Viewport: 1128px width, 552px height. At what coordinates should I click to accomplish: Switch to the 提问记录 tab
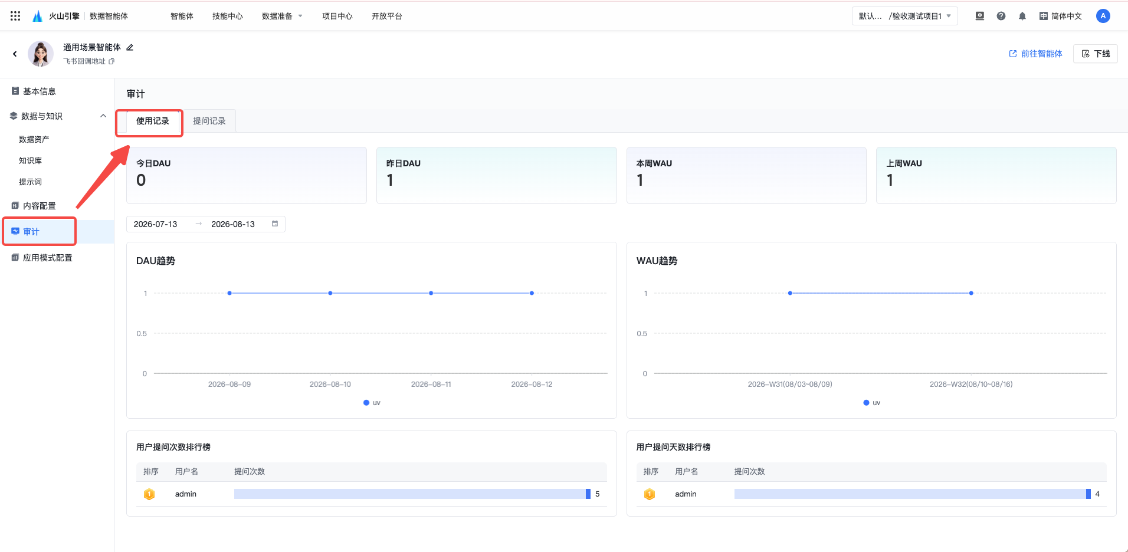click(209, 121)
